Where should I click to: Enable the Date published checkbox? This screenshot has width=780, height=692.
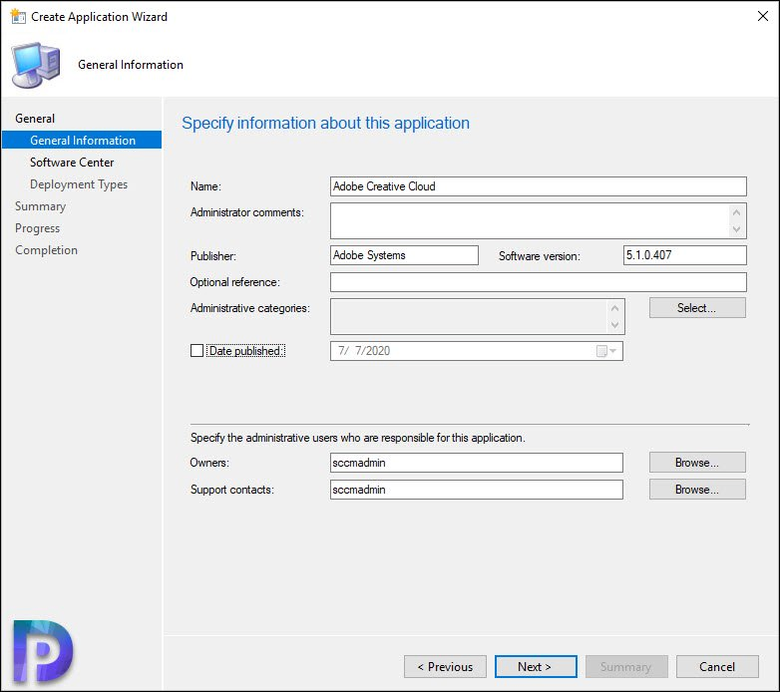click(x=196, y=351)
